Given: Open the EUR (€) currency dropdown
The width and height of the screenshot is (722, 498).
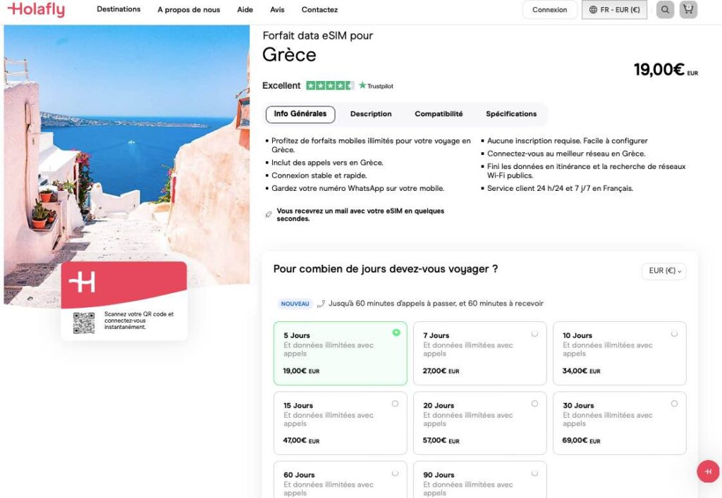Looking at the screenshot, I should 663,271.
